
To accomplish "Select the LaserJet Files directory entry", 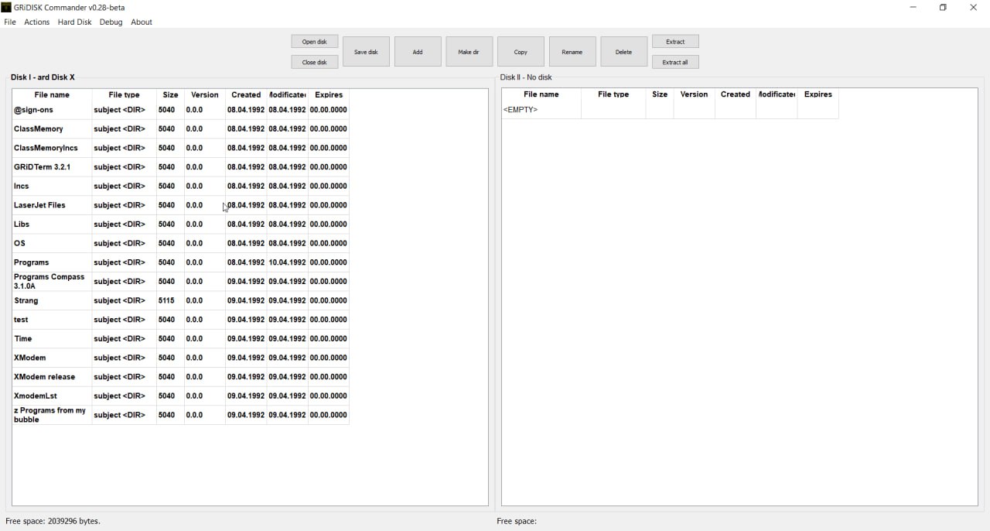I will [x=39, y=205].
